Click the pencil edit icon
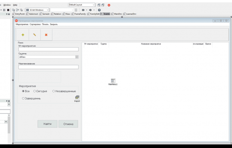Image resolution: width=232 pixels, height=148 pixels. (x=34, y=35)
